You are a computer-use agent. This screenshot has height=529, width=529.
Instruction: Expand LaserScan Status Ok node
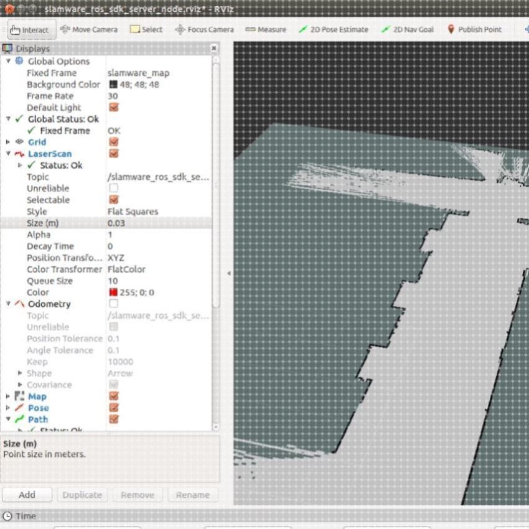pyautogui.click(x=20, y=165)
